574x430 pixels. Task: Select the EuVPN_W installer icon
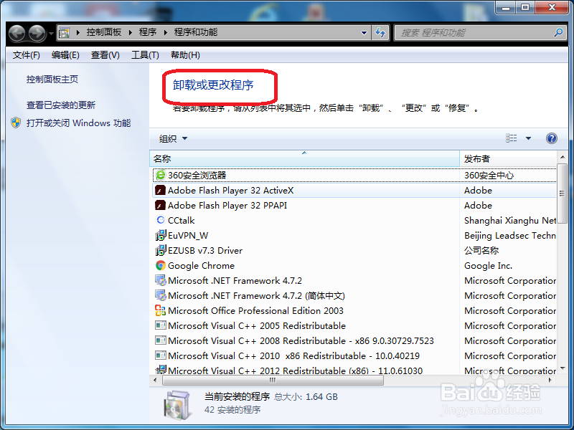(160, 235)
